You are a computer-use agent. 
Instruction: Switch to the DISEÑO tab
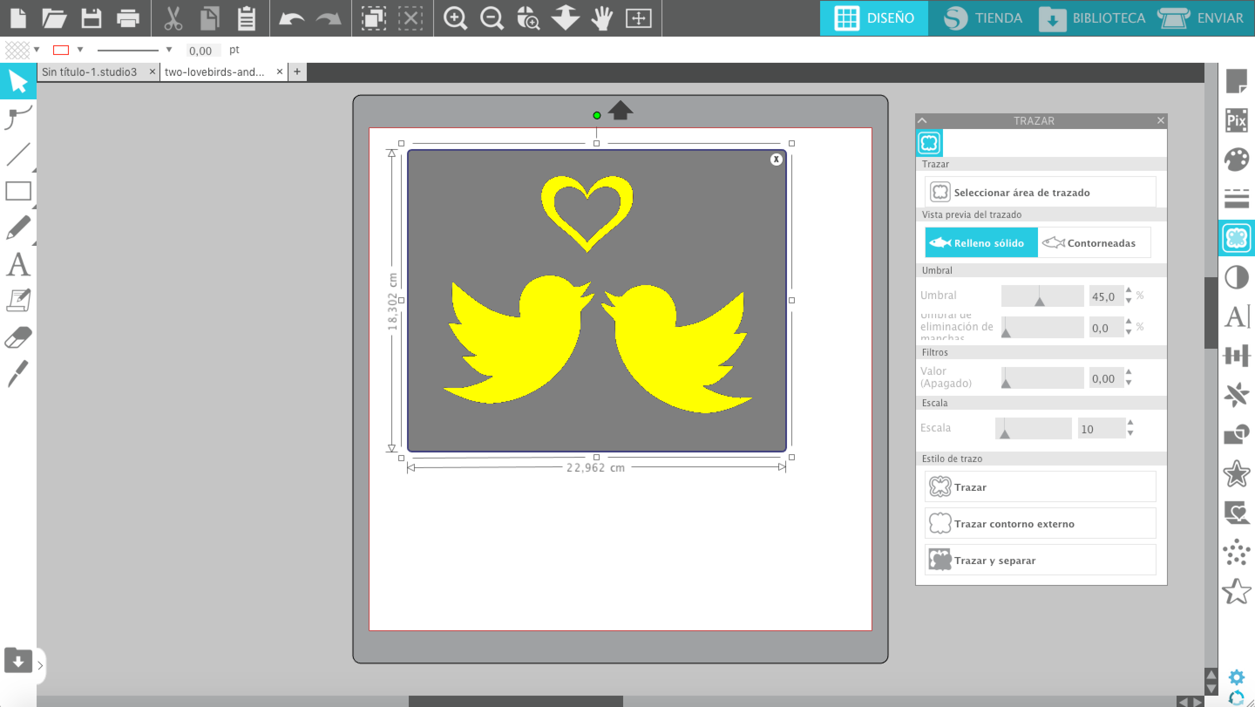pos(874,18)
